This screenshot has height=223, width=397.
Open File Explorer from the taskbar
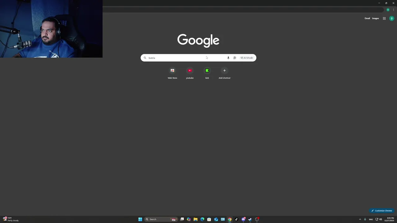pos(195,219)
